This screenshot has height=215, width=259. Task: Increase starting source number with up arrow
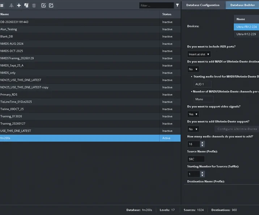[202, 173]
